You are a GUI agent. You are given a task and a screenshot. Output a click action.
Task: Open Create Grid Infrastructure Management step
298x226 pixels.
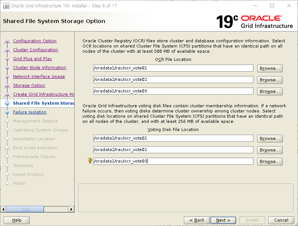[43, 94]
